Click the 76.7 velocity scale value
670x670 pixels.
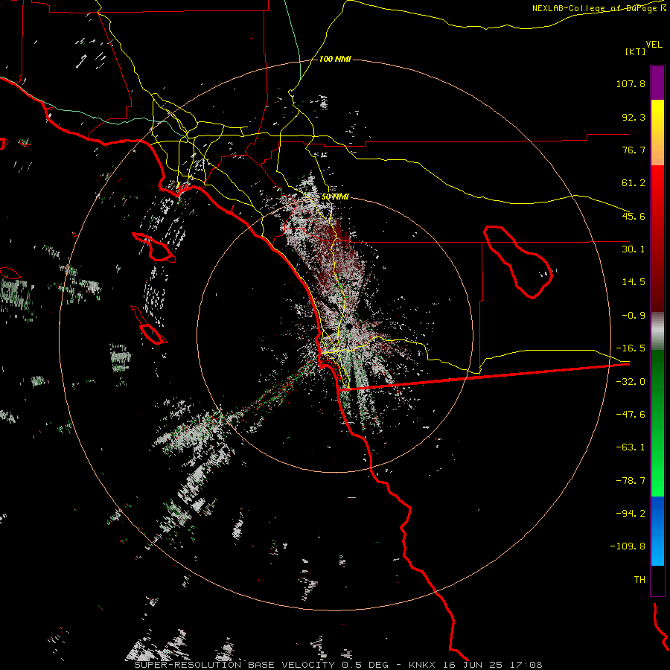click(x=634, y=150)
